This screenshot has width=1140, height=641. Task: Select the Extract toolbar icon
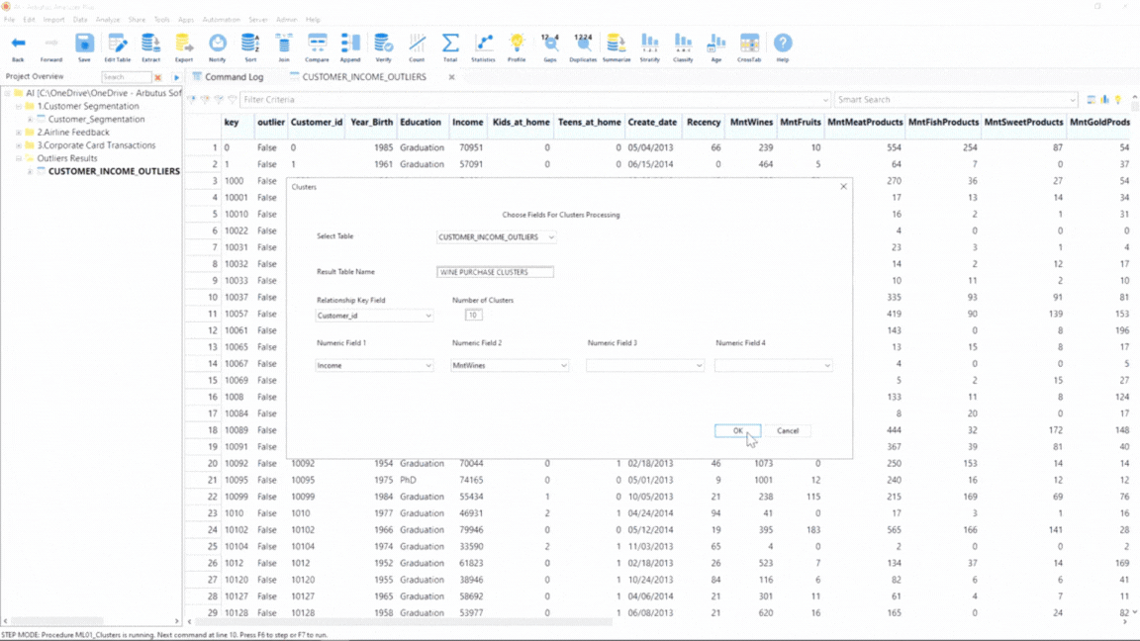point(150,44)
